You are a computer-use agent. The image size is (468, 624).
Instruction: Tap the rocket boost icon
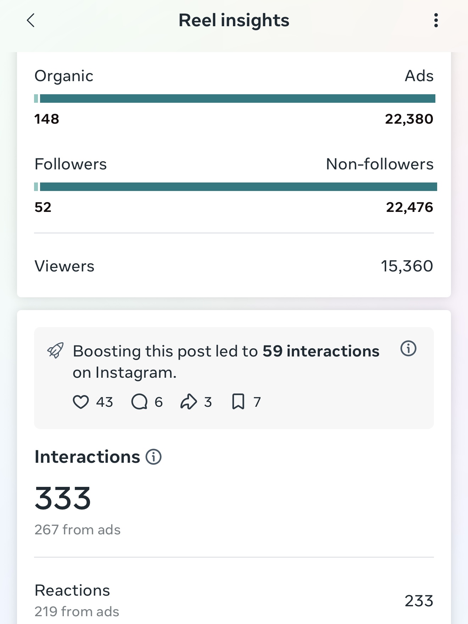pyautogui.click(x=56, y=350)
